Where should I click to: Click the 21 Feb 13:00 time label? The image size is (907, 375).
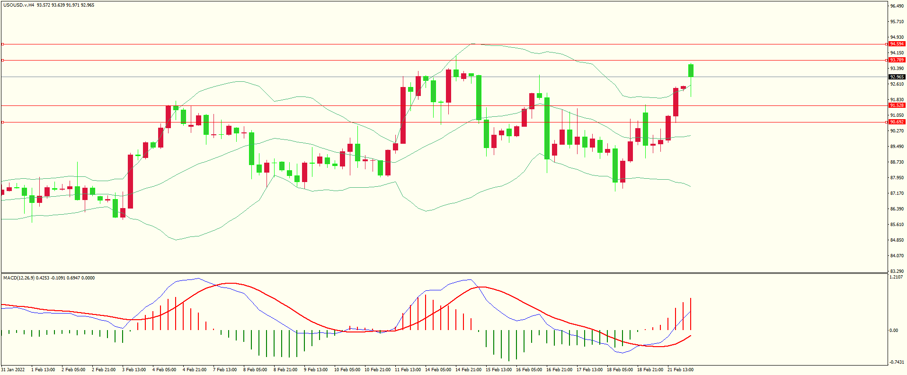click(680, 370)
